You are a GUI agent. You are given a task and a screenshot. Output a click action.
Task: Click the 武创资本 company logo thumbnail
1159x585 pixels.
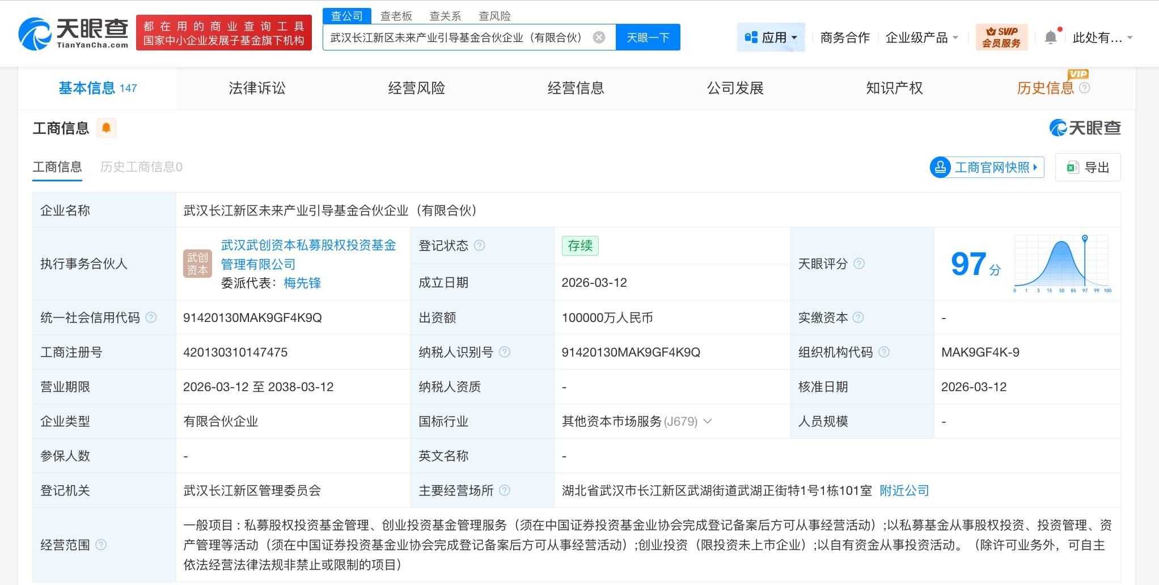click(x=197, y=264)
